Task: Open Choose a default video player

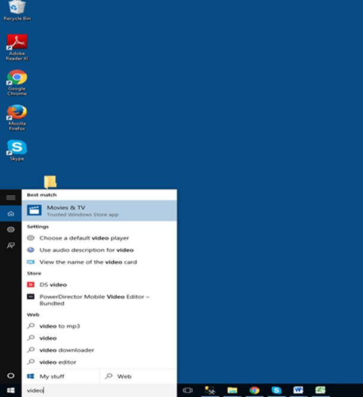Action: tap(99, 238)
